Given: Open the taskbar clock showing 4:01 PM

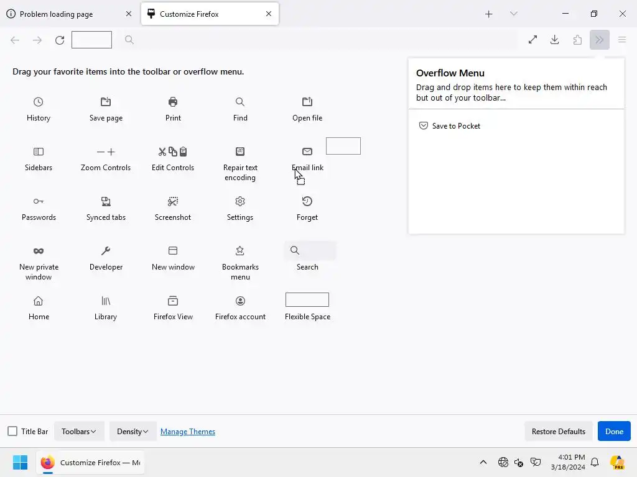Looking at the screenshot, I should click(568, 462).
